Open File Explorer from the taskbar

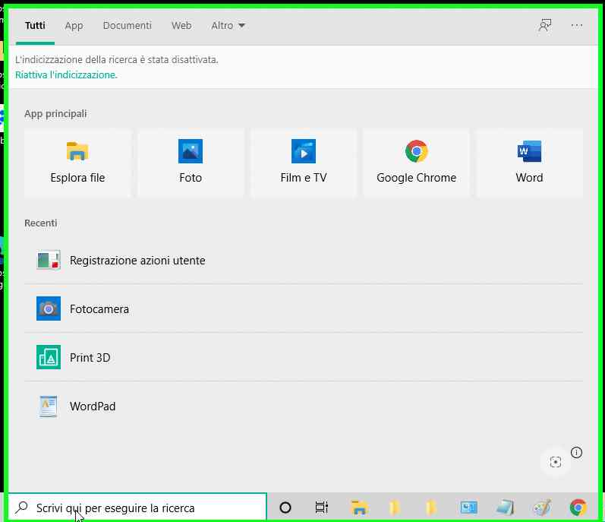(x=359, y=508)
